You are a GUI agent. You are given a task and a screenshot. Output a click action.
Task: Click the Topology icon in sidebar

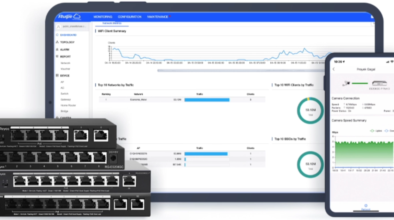coord(57,42)
